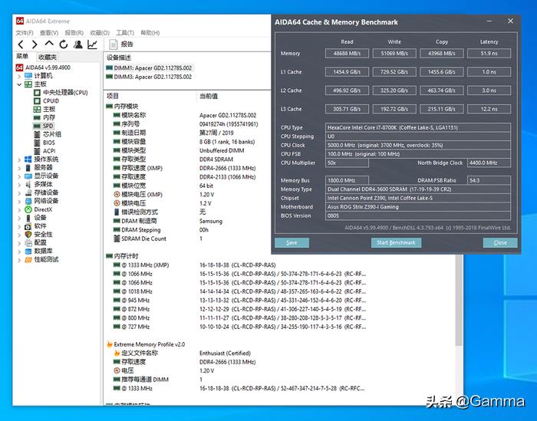The height and width of the screenshot is (421, 537).
Task: Open 中央处理器(CPU) in the tree
Action: coord(65,93)
